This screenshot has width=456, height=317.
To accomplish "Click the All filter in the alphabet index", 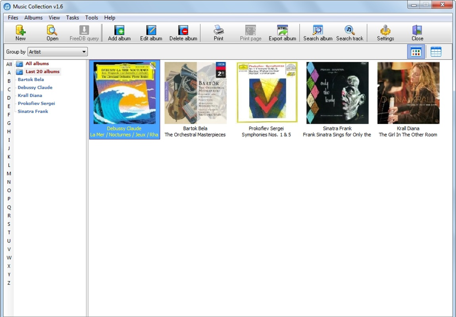I will [x=9, y=64].
